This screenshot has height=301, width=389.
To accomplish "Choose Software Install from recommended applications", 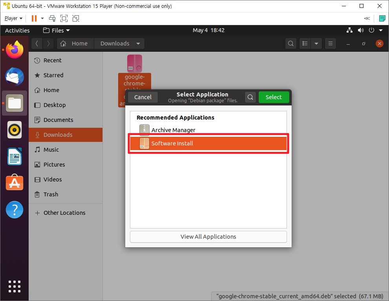I will 208,143.
